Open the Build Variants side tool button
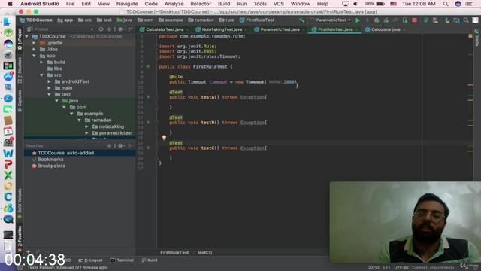 pyautogui.click(x=20, y=204)
